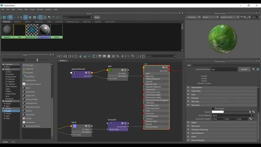Switch to the Lights tab in the Browser
The width and height of the screenshot is (261, 147).
[49, 22]
